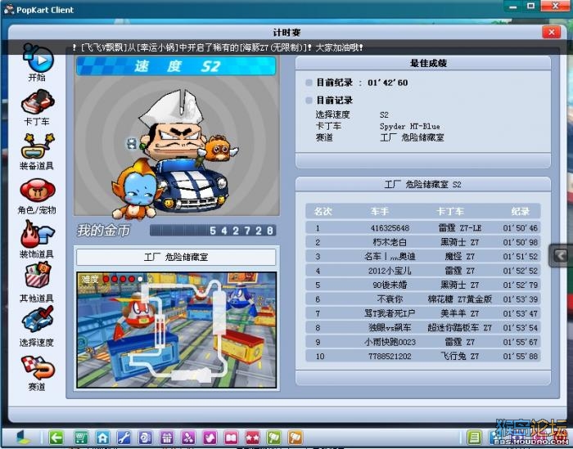Screen dimensions: 573x449
Task: Expand the side panel arrow on right edge
Action: coord(561,255)
